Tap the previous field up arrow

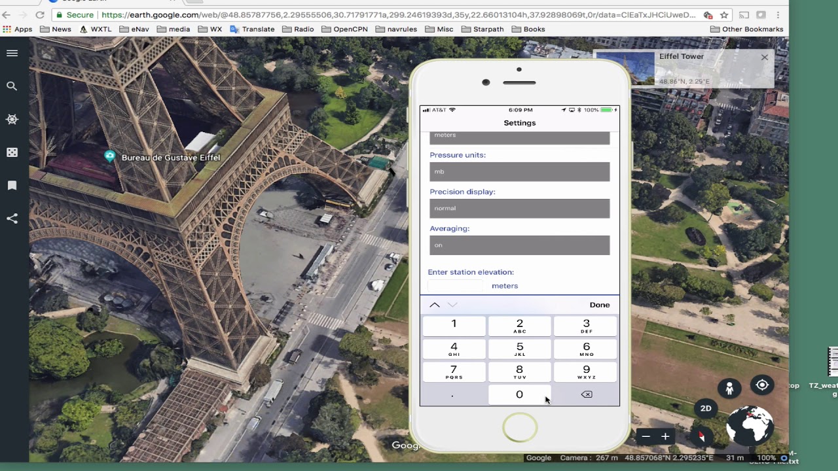click(x=434, y=305)
